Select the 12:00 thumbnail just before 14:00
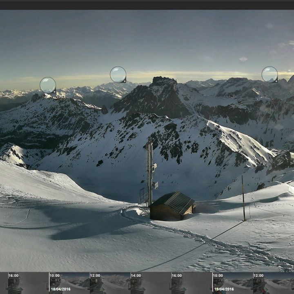Screen dimensions: 294x294 (110, 283)
